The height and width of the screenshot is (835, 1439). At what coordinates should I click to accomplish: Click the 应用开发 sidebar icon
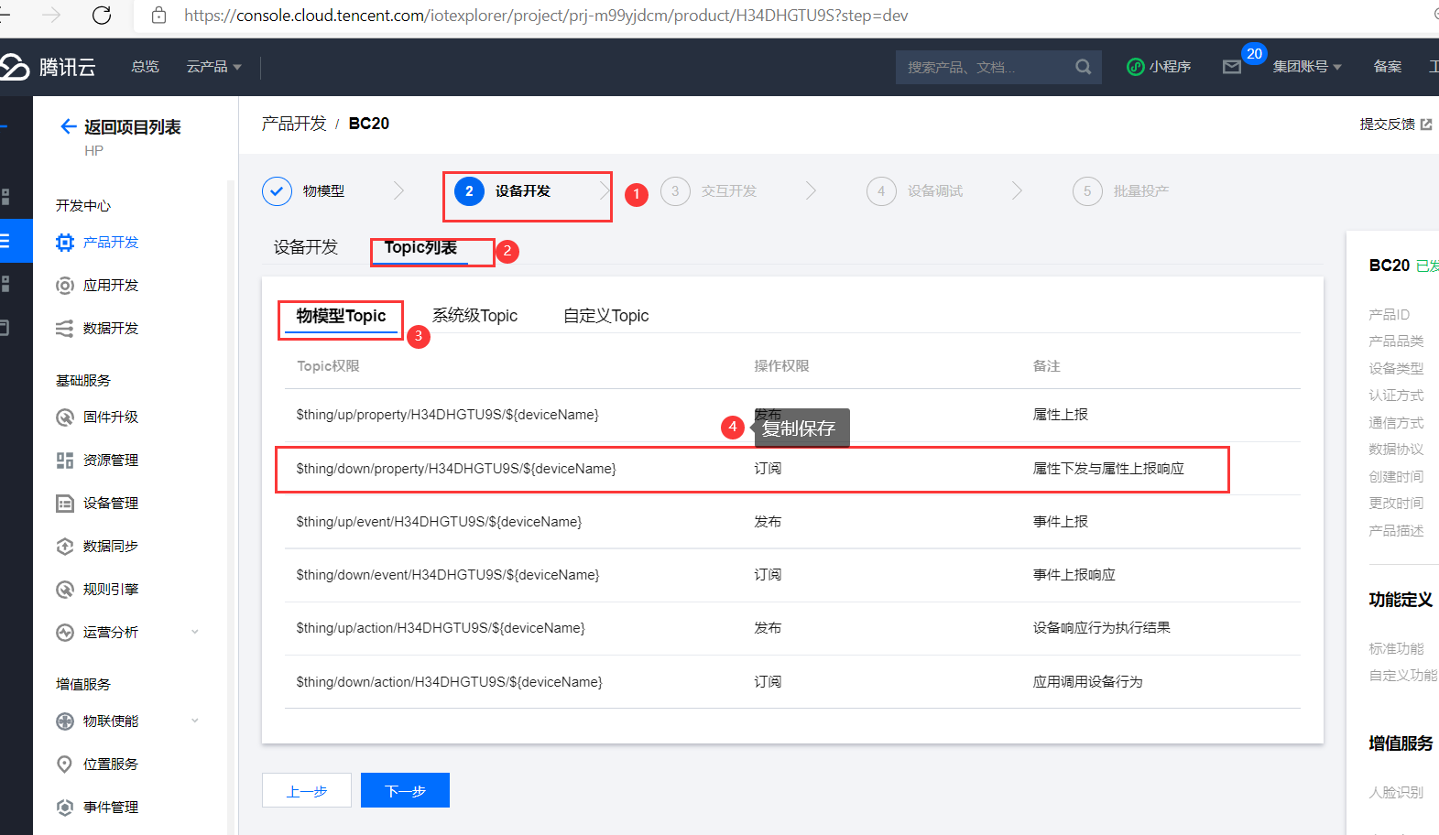[64, 286]
